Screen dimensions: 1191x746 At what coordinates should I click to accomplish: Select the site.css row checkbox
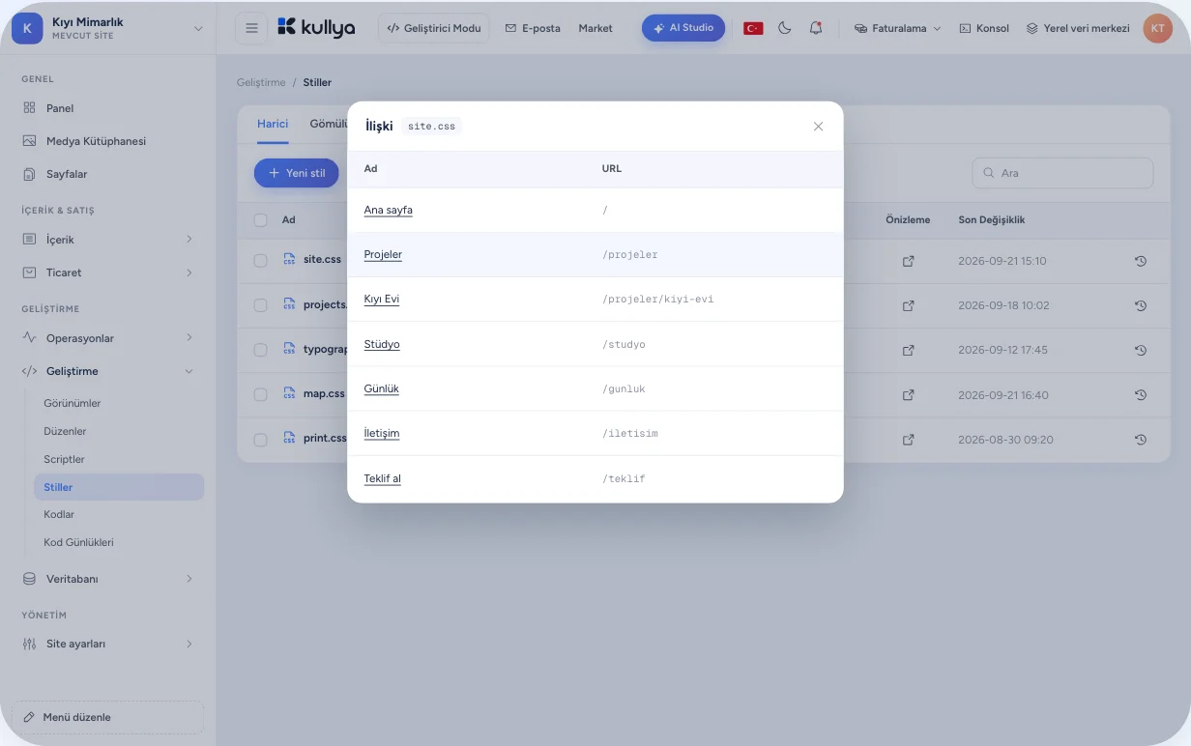[260, 260]
